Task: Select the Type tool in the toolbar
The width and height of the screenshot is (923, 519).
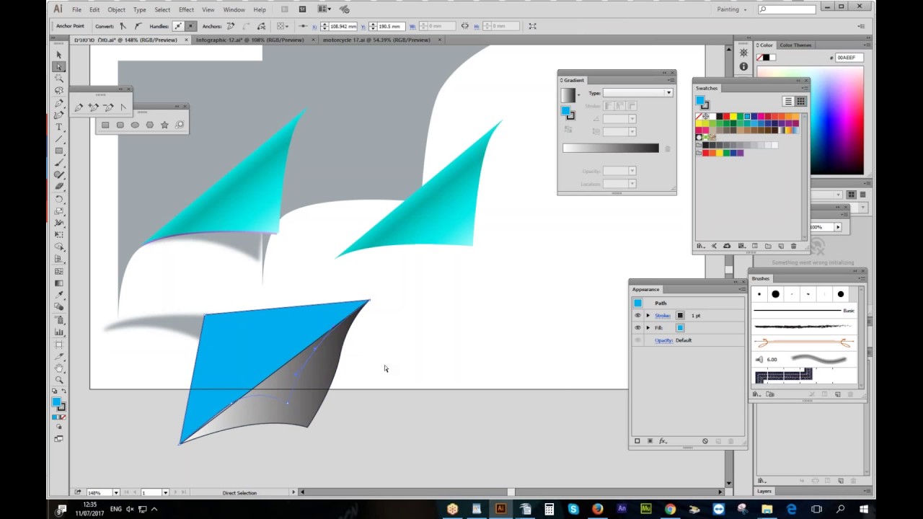Action: pyautogui.click(x=59, y=127)
